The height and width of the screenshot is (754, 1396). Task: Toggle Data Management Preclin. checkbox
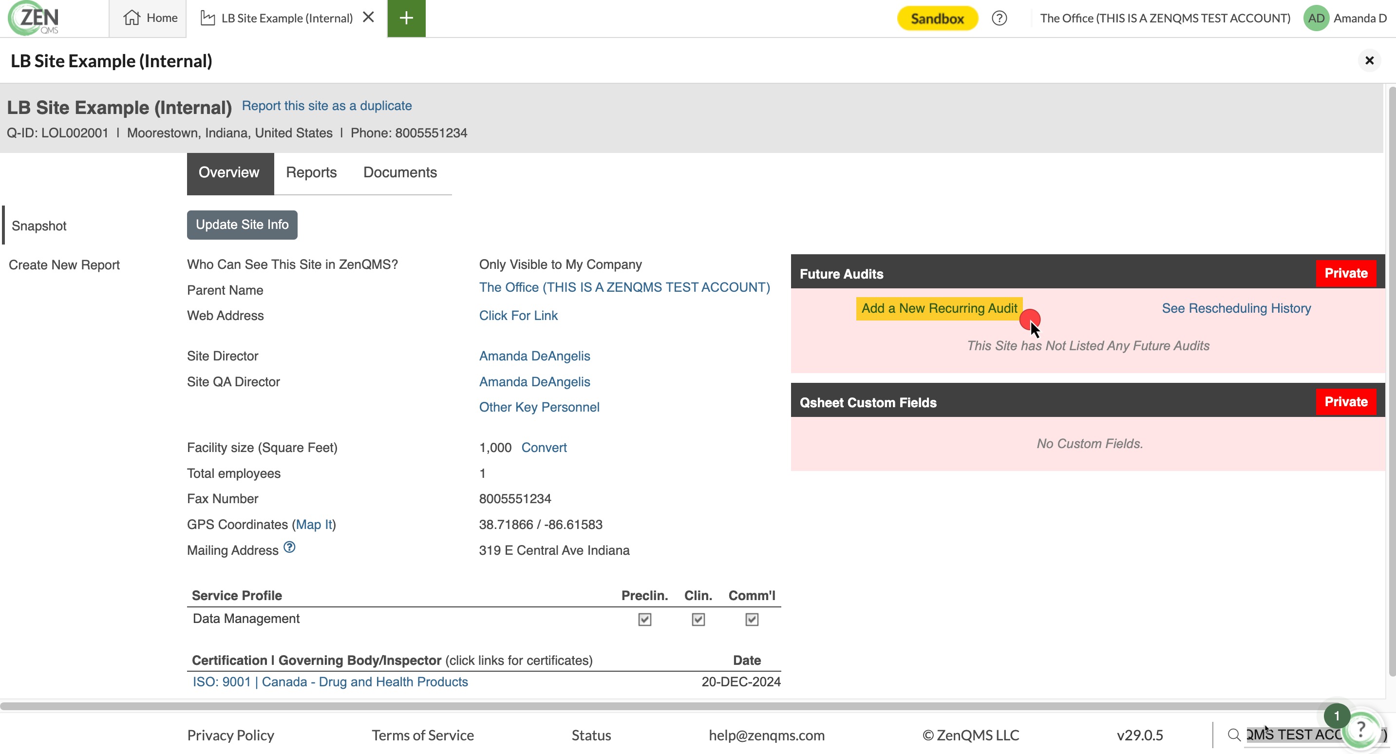(x=644, y=619)
